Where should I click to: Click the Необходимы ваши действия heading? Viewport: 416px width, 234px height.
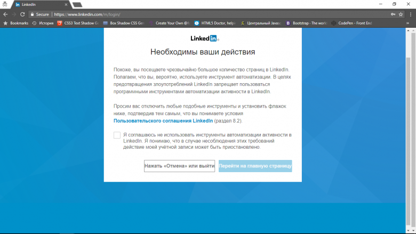pyautogui.click(x=203, y=52)
